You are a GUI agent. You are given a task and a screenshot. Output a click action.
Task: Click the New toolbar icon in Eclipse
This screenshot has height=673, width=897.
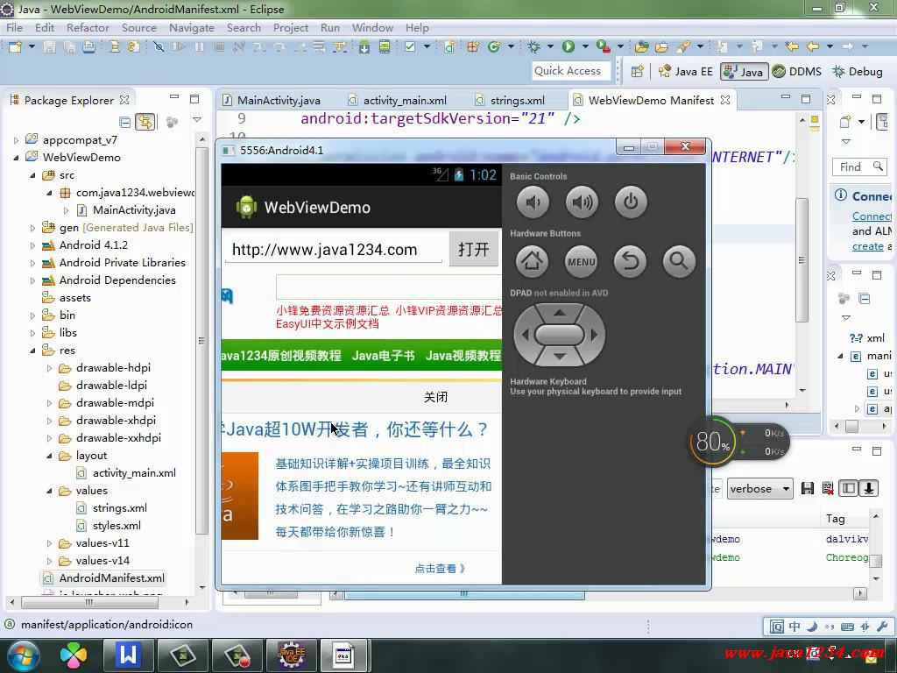coord(15,47)
